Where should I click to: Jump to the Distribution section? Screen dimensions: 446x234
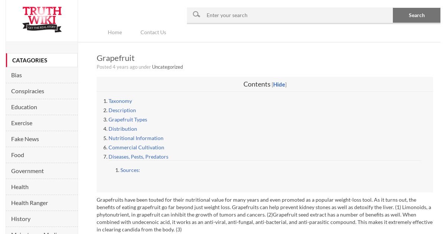(123, 129)
